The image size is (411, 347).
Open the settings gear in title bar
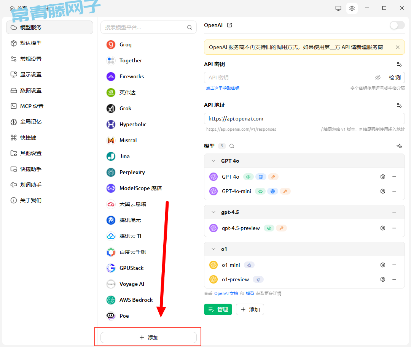coord(352,8)
